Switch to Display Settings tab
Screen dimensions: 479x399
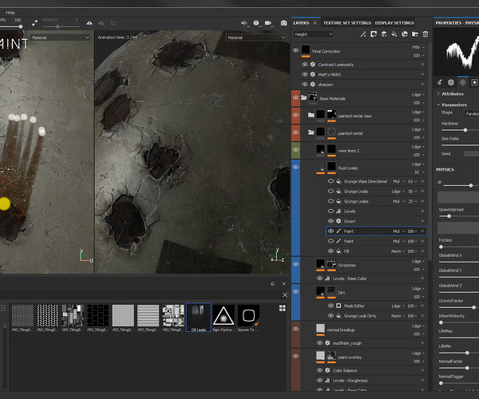[x=394, y=23]
